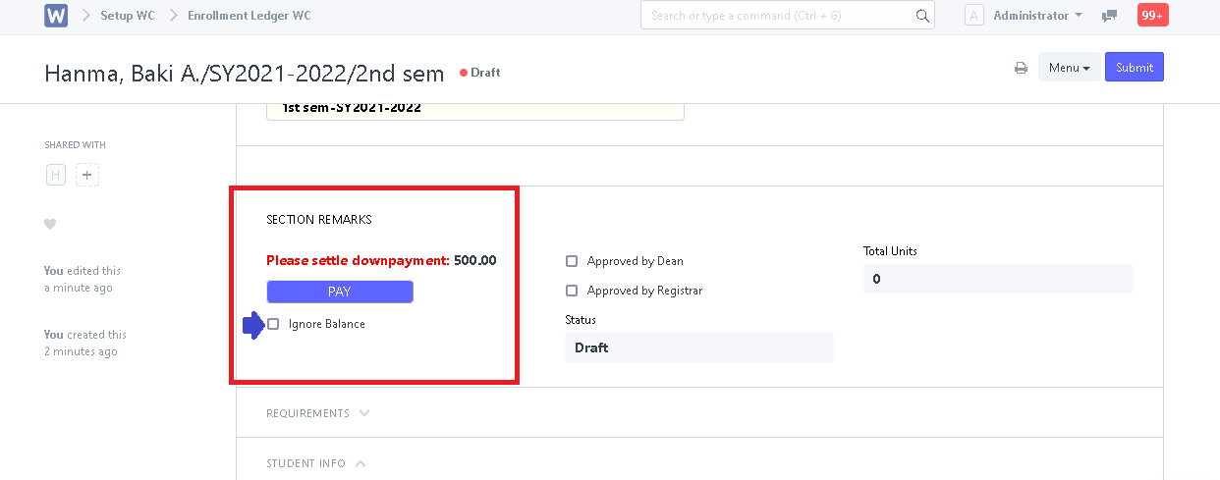Screen dimensions: 1220x480
Task: Like this document with heart icon
Action: pos(50,225)
